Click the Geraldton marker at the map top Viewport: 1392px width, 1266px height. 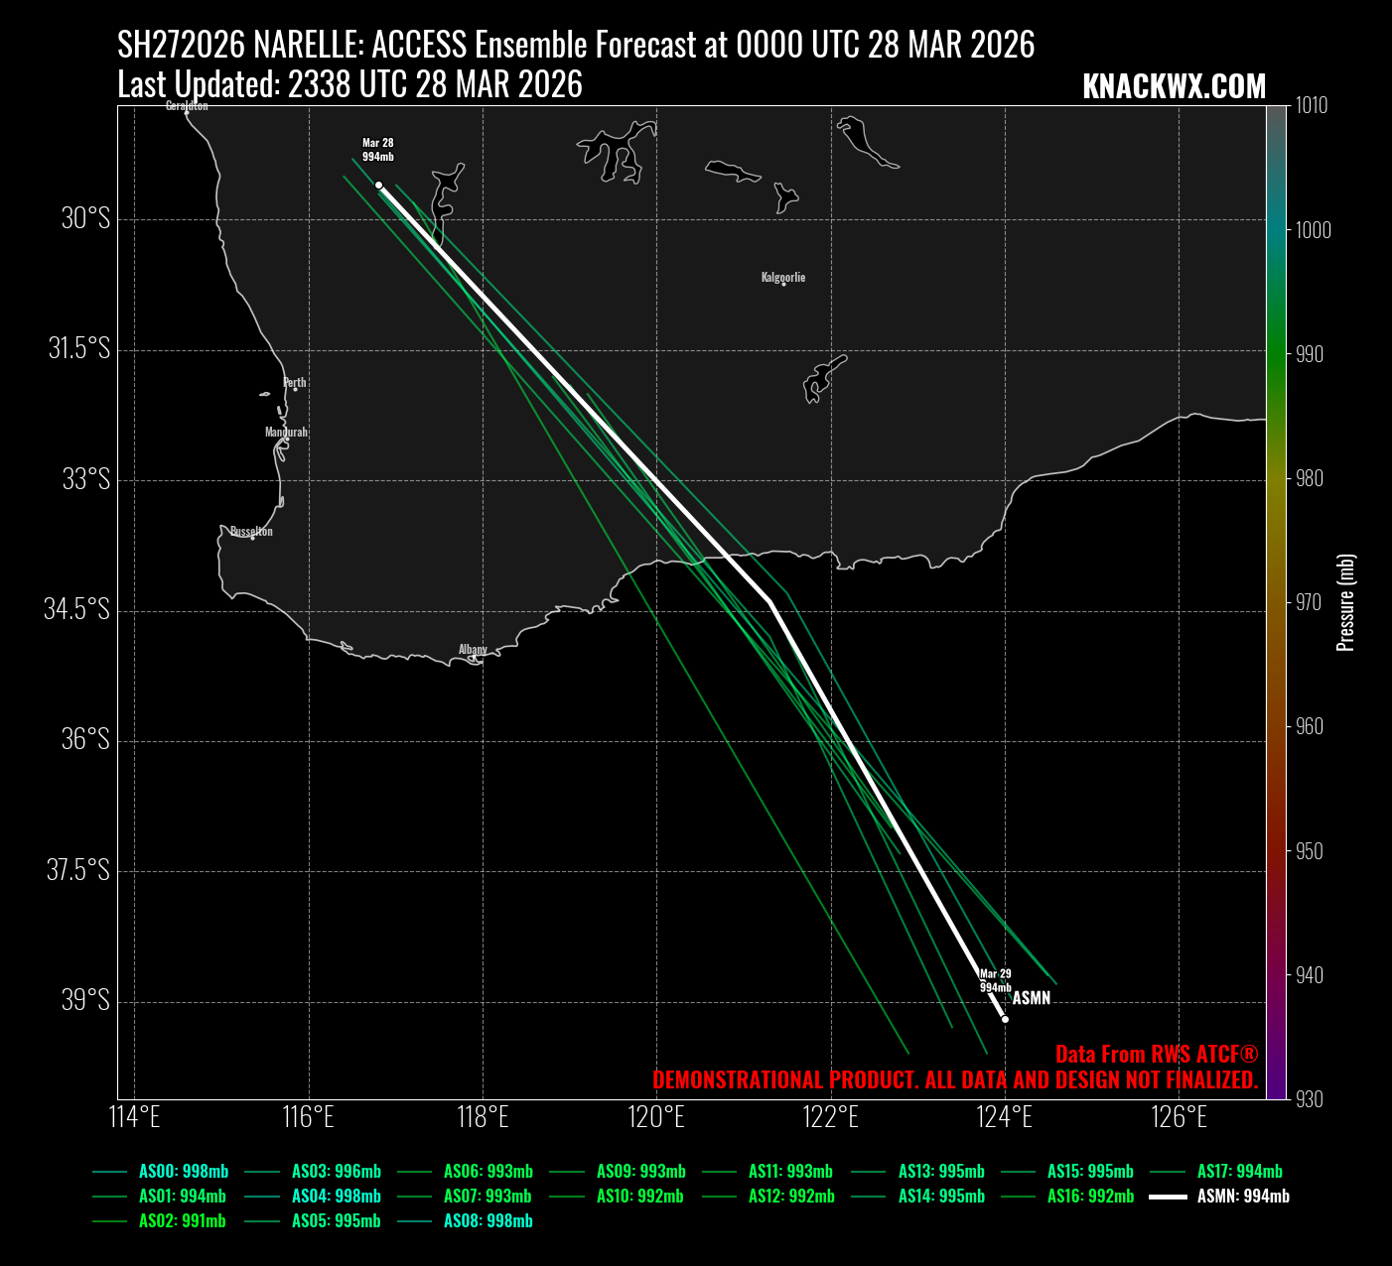coord(187,112)
